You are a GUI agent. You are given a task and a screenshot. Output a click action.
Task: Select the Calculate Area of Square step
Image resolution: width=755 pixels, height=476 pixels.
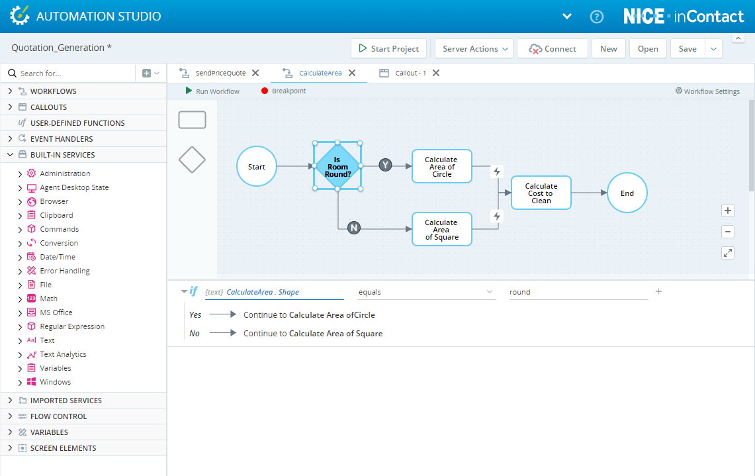[441, 230]
